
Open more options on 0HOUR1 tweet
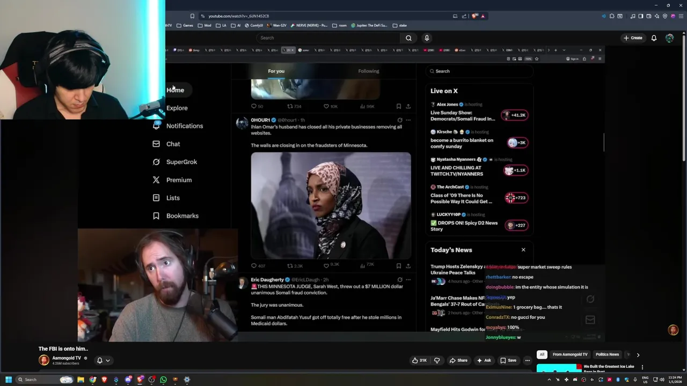[408, 120]
